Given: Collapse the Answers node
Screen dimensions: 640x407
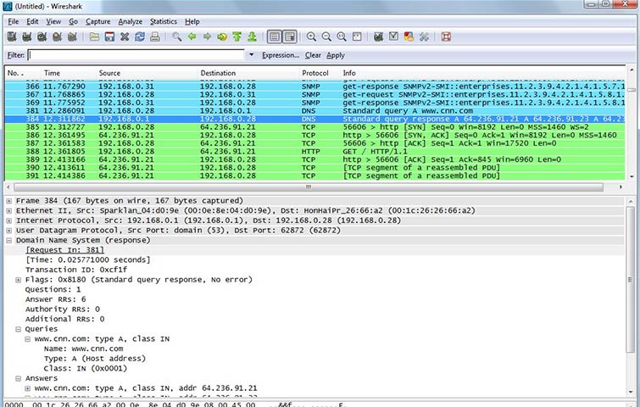Looking at the screenshot, I should [x=19, y=378].
